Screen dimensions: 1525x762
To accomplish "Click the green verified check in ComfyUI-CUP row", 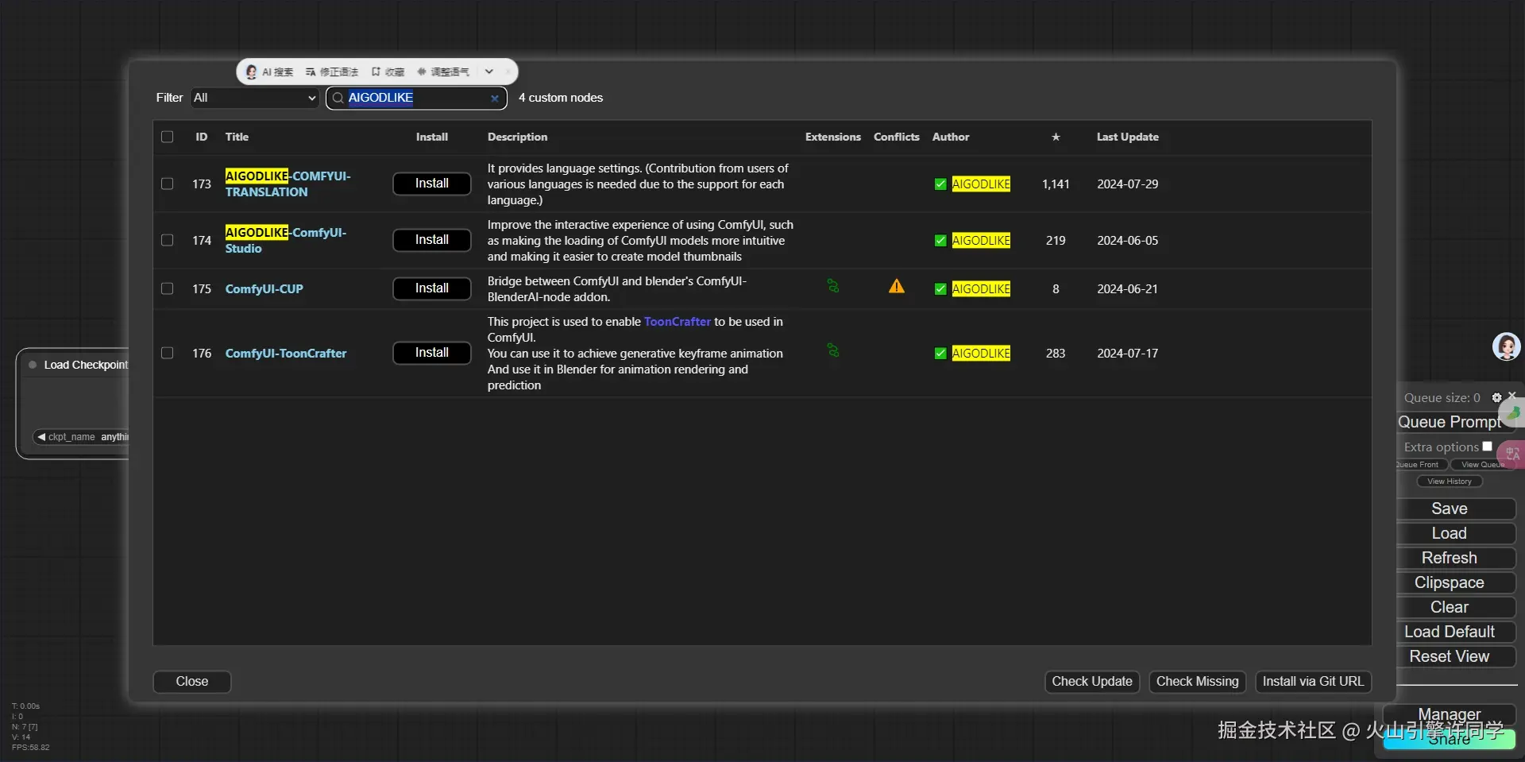I will [940, 289].
